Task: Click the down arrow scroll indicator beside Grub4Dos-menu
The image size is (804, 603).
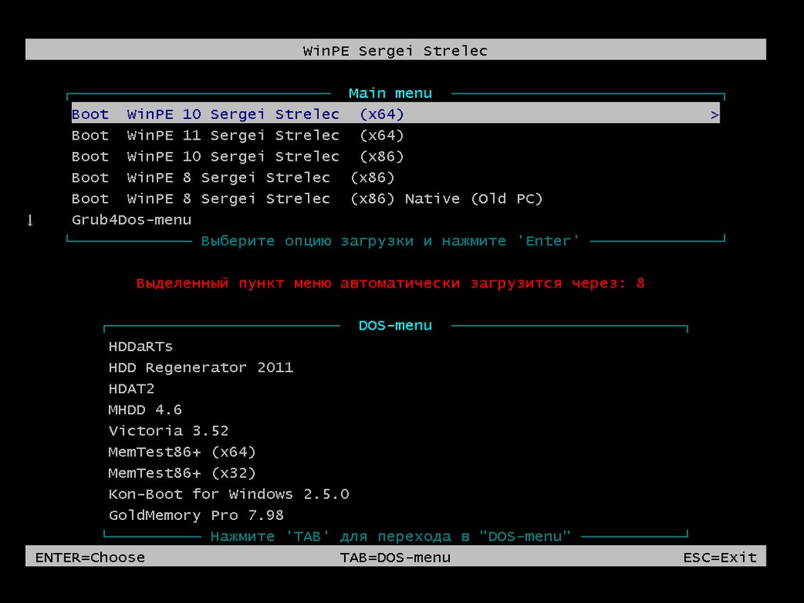Action: point(31,220)
